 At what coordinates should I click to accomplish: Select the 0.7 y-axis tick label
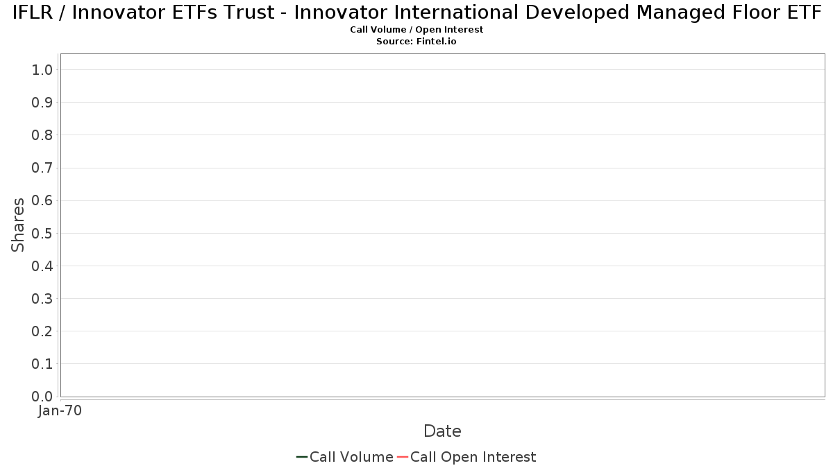tap(42, 168)
